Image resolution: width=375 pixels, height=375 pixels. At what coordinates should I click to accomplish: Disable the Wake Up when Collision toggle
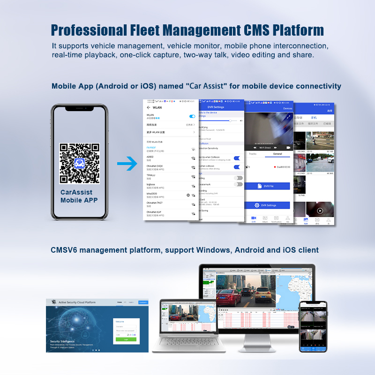coord(237,158)
